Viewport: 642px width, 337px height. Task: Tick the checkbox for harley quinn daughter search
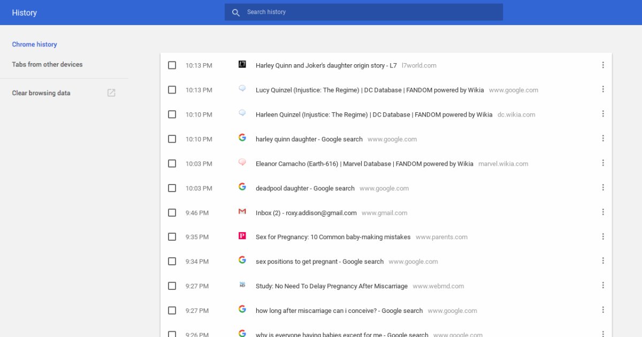click(172, 139)
